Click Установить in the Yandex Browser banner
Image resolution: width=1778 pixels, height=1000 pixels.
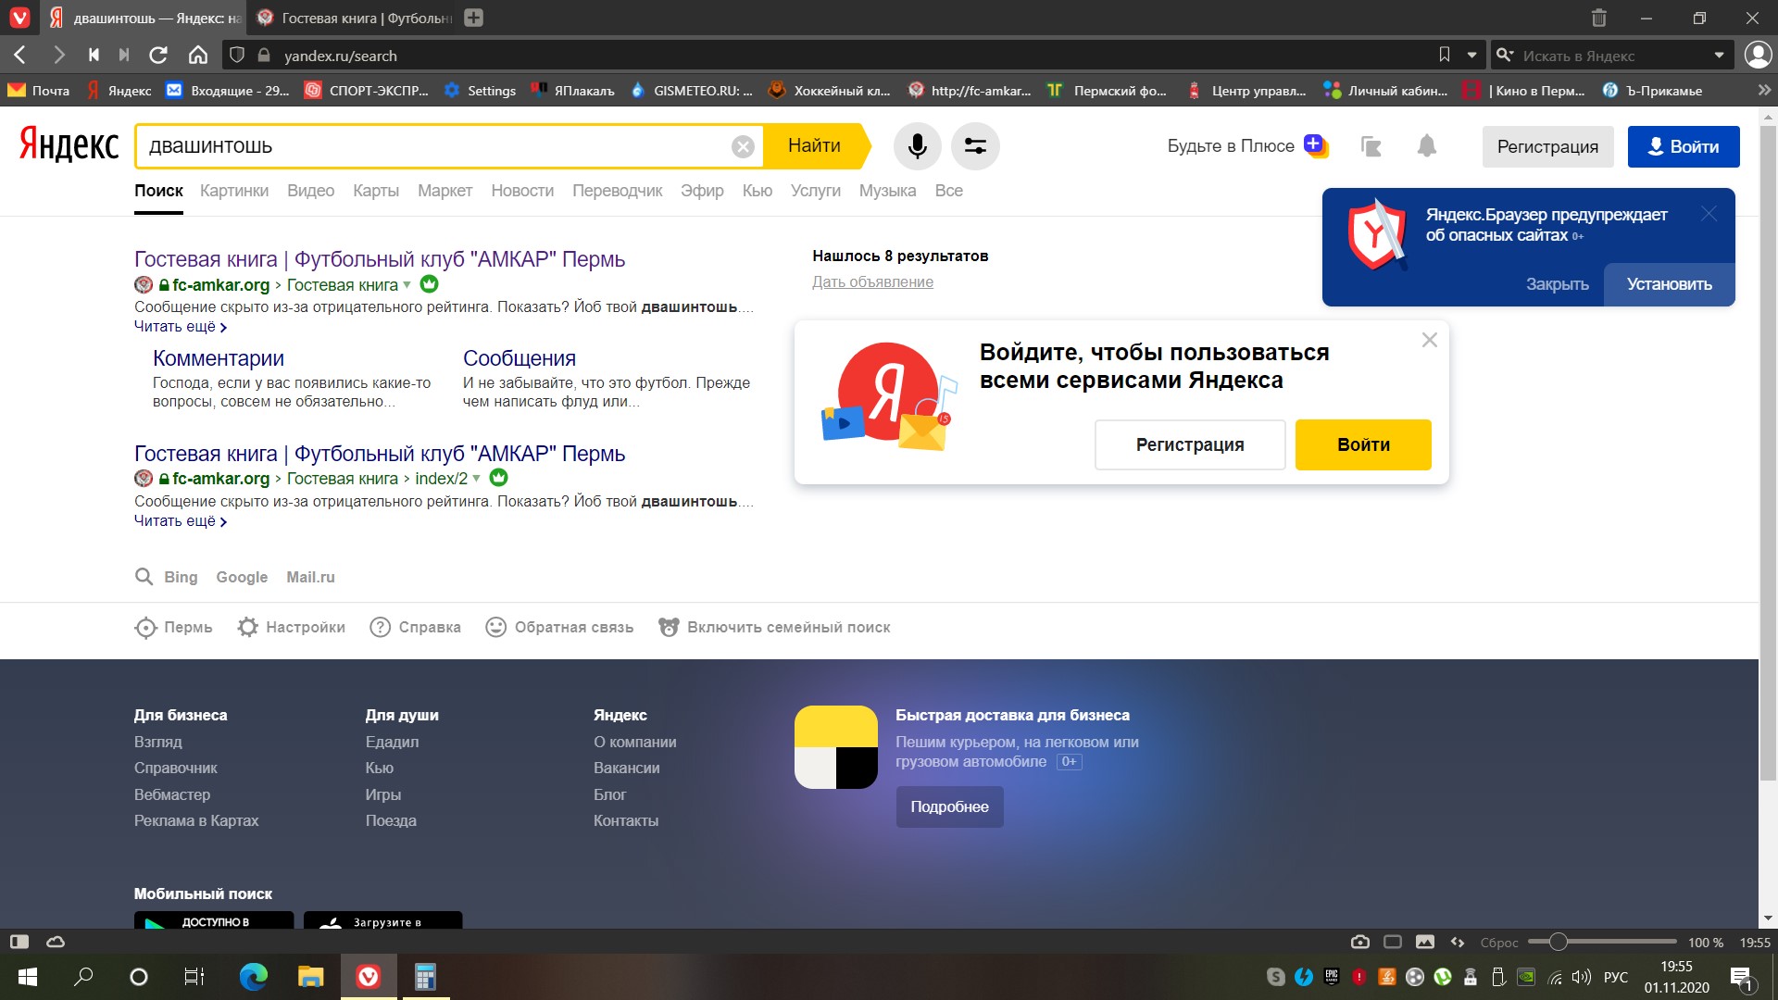pos(1669,284)
